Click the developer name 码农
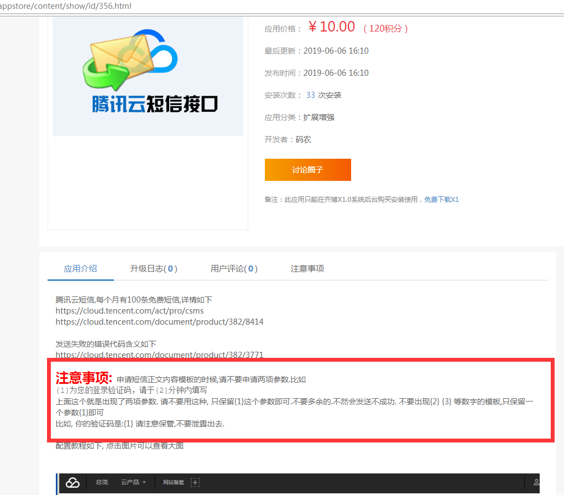Viewport: 564px width, 495px height. tap(304, 139)
